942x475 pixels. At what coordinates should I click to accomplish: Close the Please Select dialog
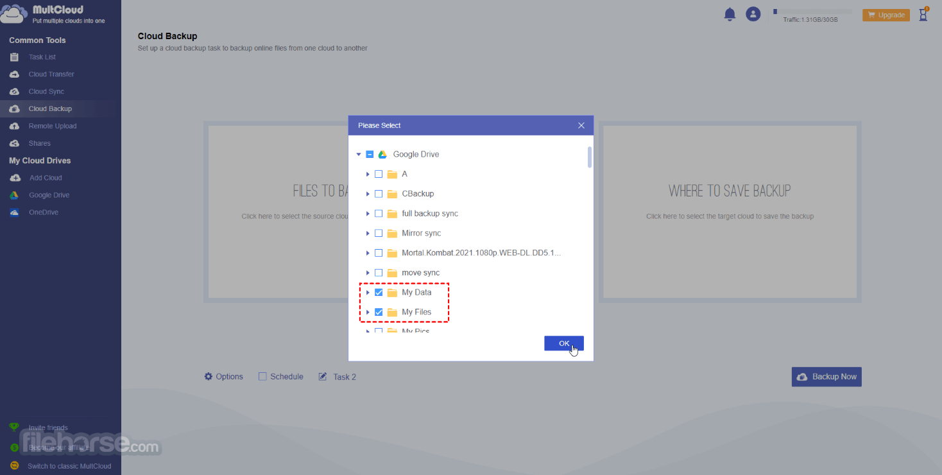pyautogui.click(x=581, y=125)
